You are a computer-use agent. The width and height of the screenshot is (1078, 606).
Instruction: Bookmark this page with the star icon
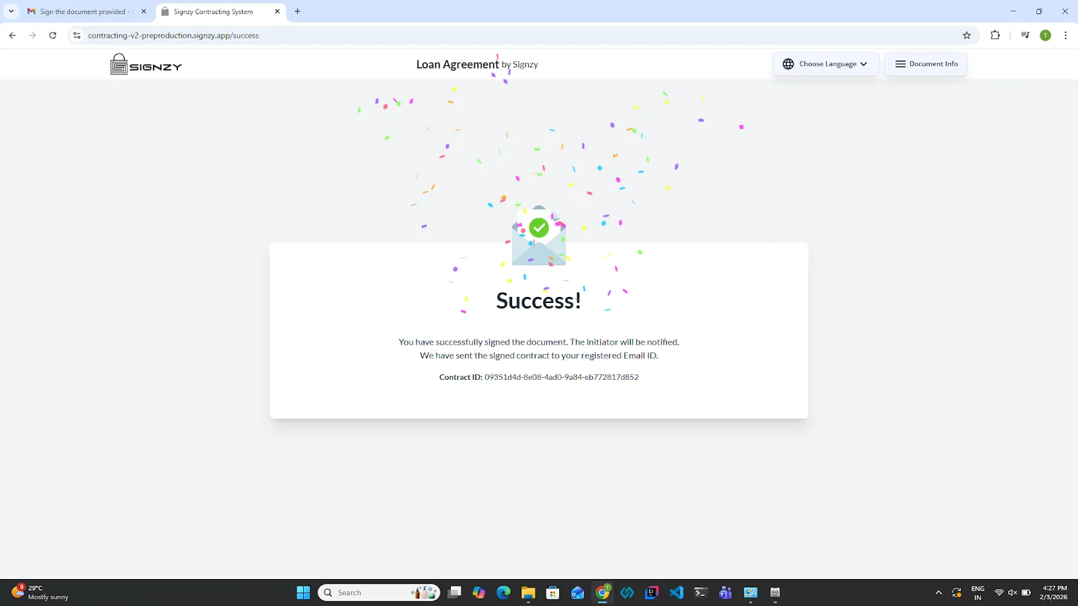(967, 36)
